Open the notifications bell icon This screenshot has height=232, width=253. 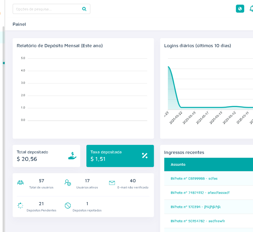[x=251, y=9]
